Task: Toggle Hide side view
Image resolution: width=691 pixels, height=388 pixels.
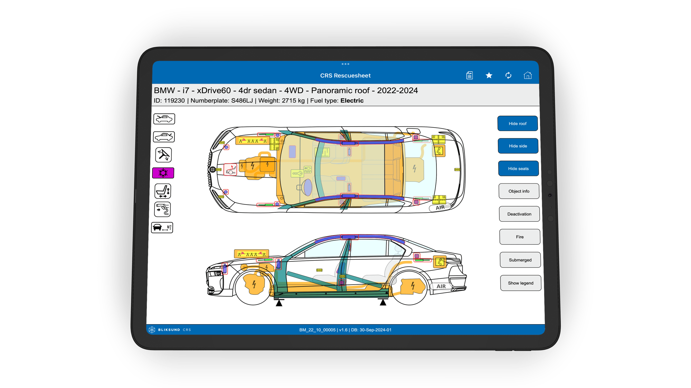Action: coord(518,146)
